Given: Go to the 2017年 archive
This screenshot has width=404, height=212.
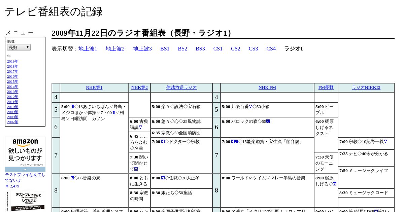Looking at the screenshot, I should tap(12, 71).
